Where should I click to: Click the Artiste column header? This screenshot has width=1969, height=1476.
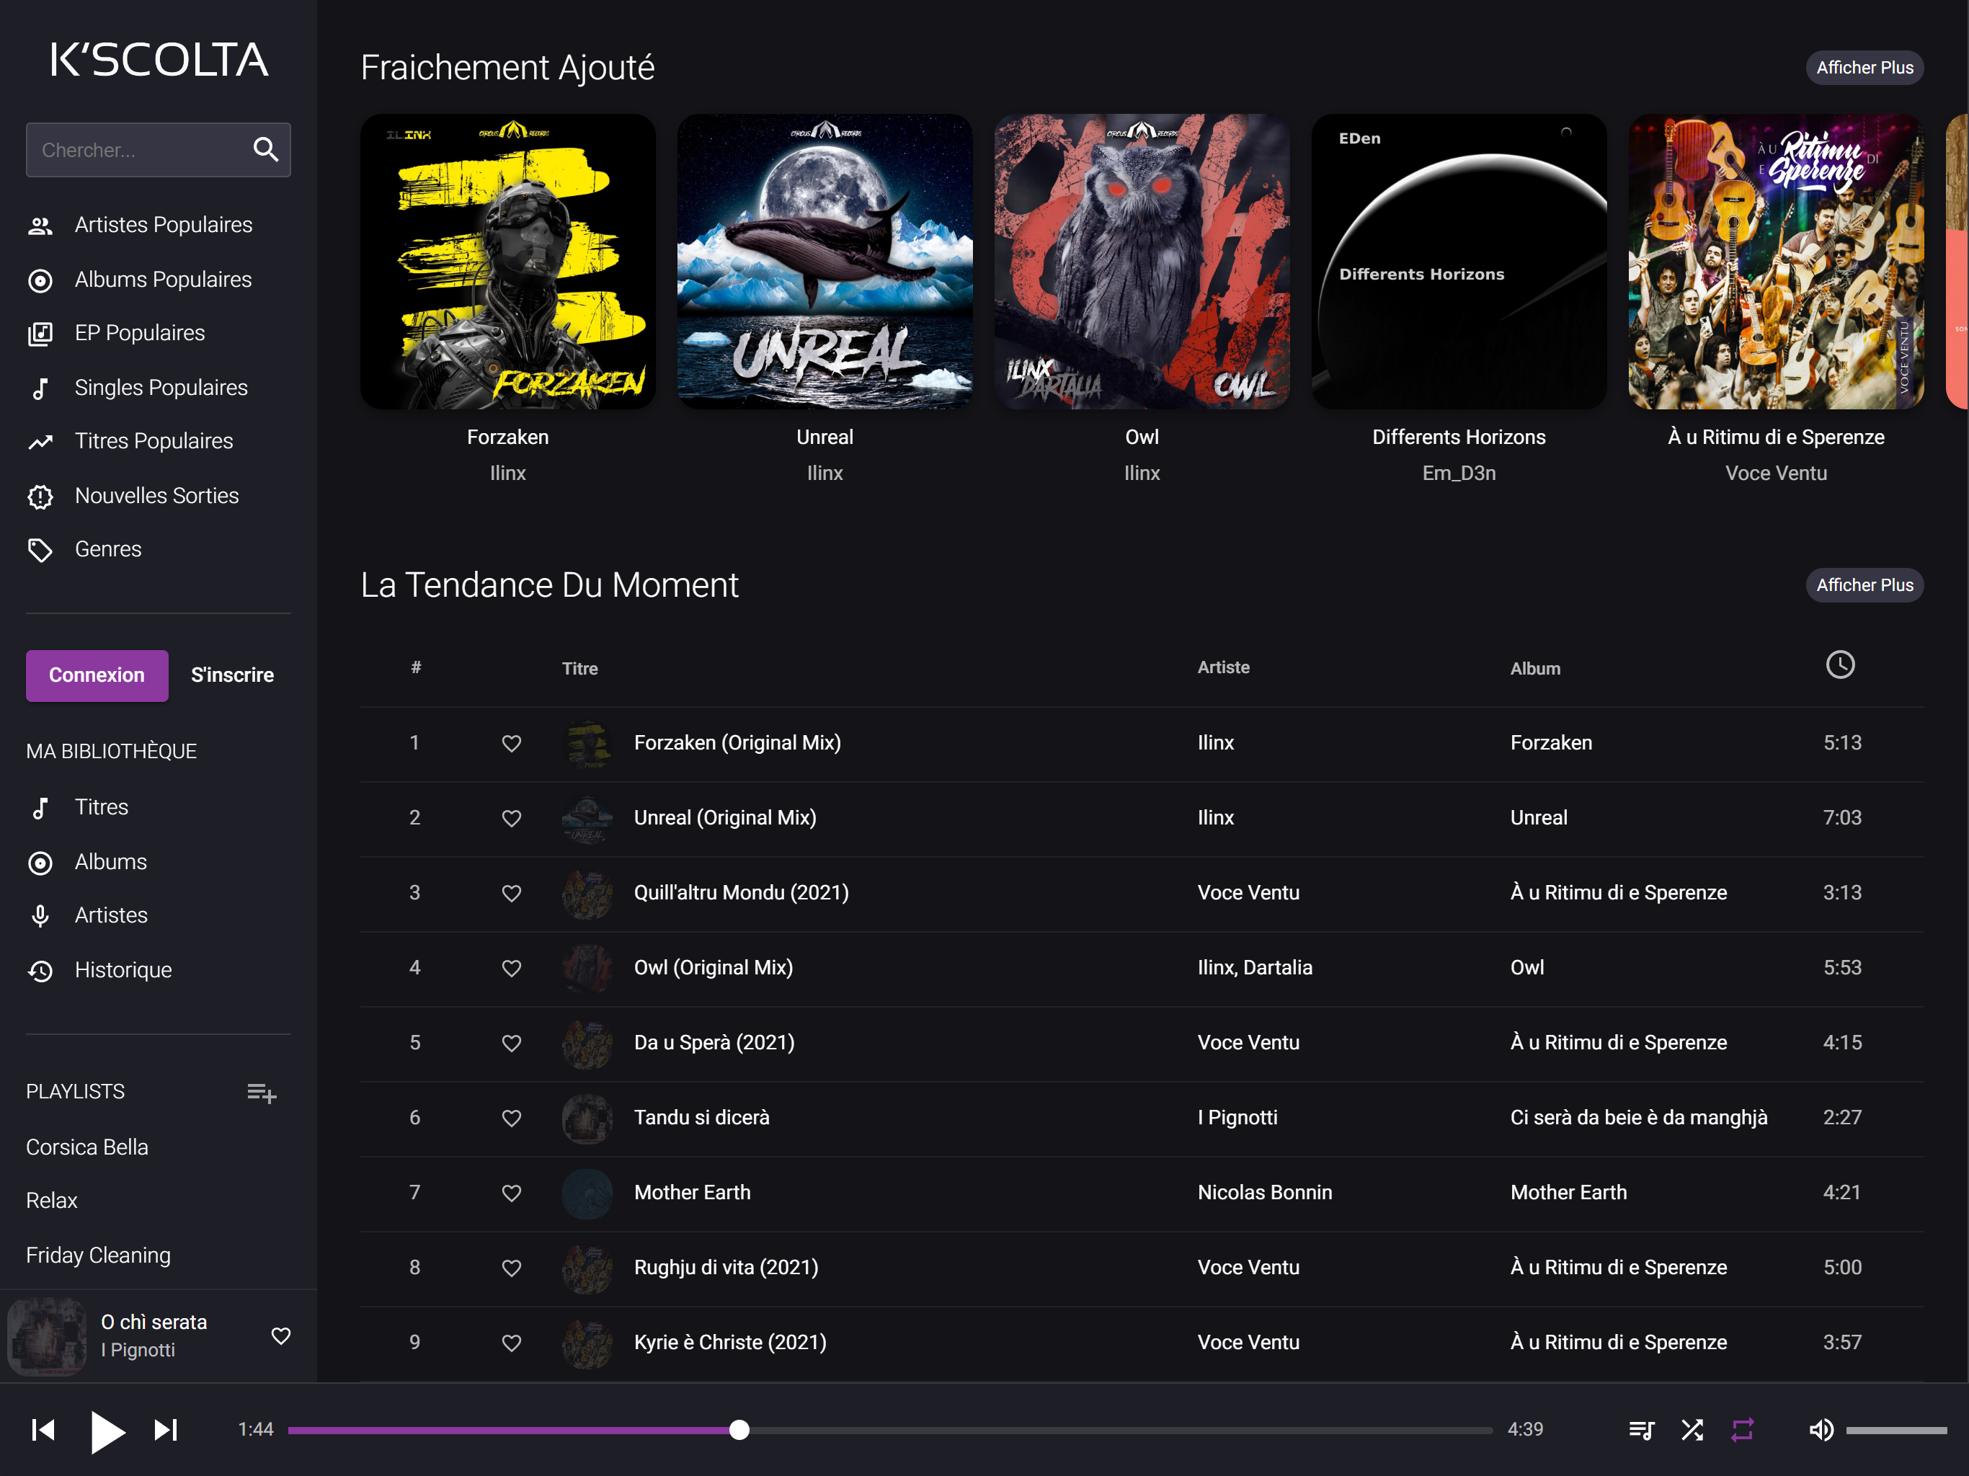[1223, 667]
